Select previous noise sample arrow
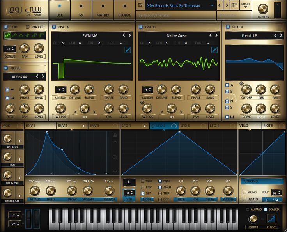The width and height of the screenshot is (287, 232). click(37, 76)
